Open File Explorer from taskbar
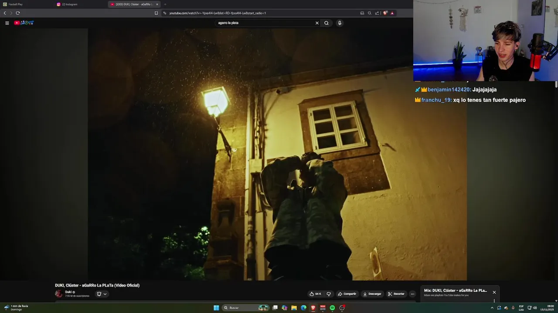Viewport: 558px width, 313px height. click(x=294, y=308)
